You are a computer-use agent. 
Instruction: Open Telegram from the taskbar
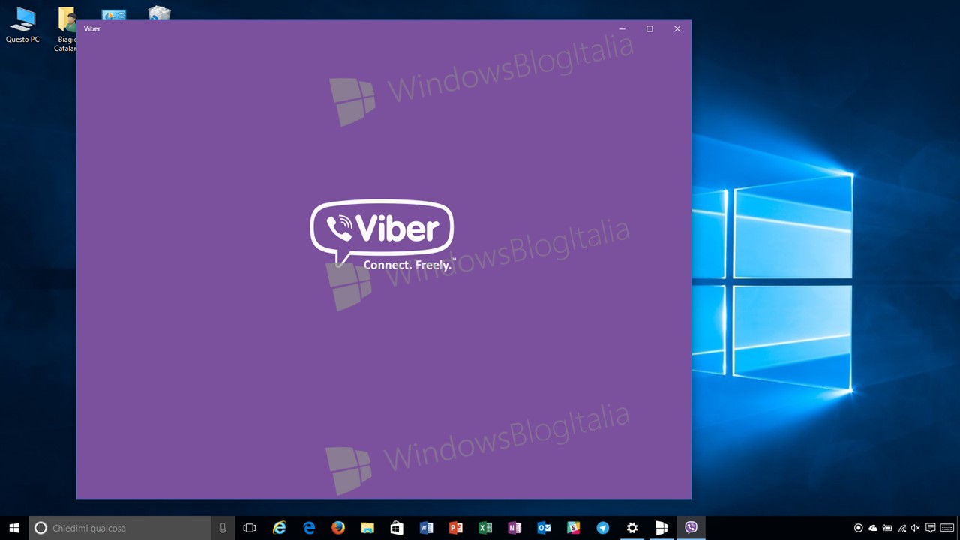602,528
